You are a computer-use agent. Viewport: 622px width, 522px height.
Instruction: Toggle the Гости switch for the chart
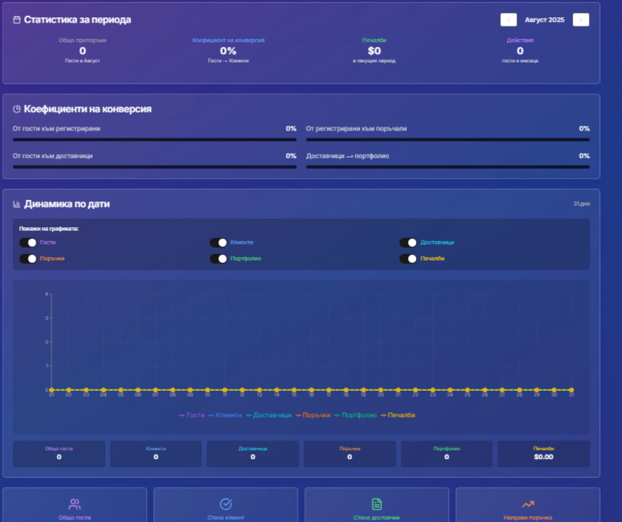tap(28, 242)
